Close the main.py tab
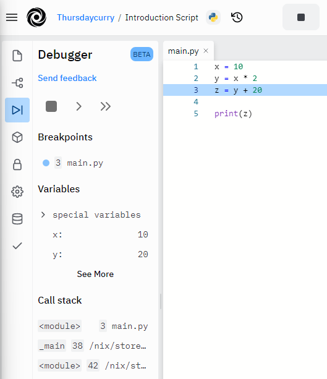This screenshot has width=327, height=379. [206, 51]
